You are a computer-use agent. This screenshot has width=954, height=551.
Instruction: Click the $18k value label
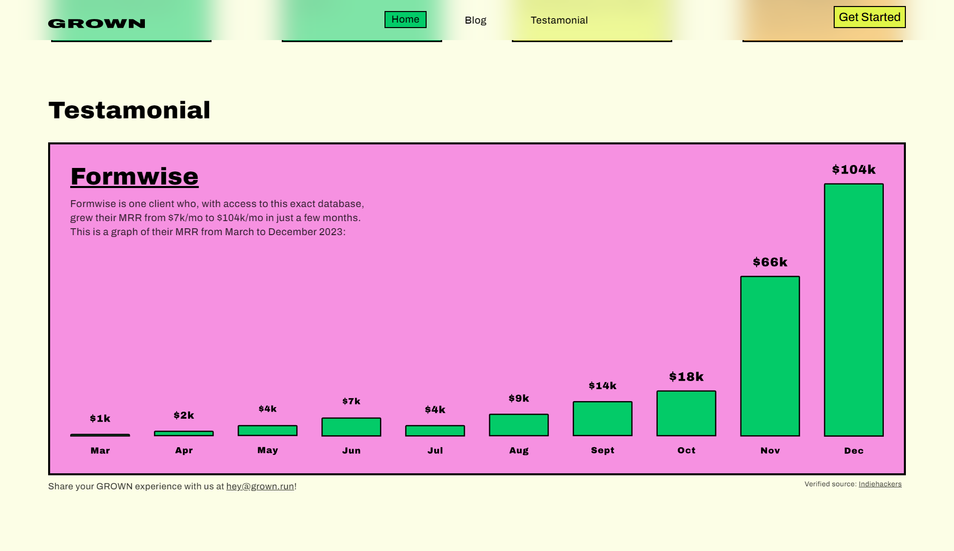click(x=686, y=377)
